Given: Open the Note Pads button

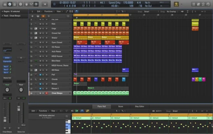Looking at the screenshot, I should coord(198,4).
